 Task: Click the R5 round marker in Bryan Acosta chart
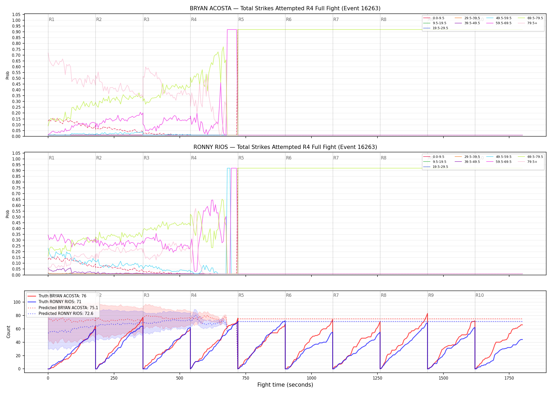(x=241, y=19)
